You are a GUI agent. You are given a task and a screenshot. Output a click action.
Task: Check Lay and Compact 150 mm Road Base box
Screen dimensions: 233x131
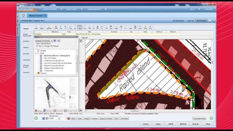[x=41, y=63]
